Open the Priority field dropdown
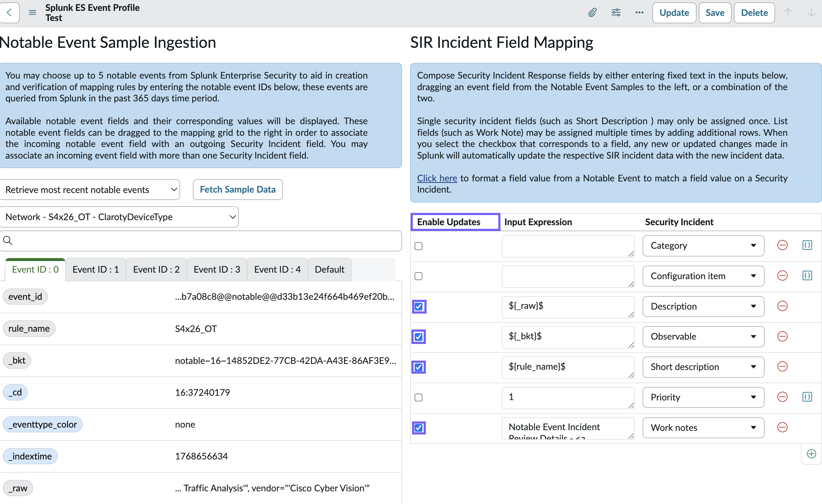The image size is (822, 504). [703, 397]
